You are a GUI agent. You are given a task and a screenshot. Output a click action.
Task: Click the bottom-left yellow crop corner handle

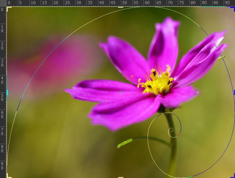coord(9,176)
